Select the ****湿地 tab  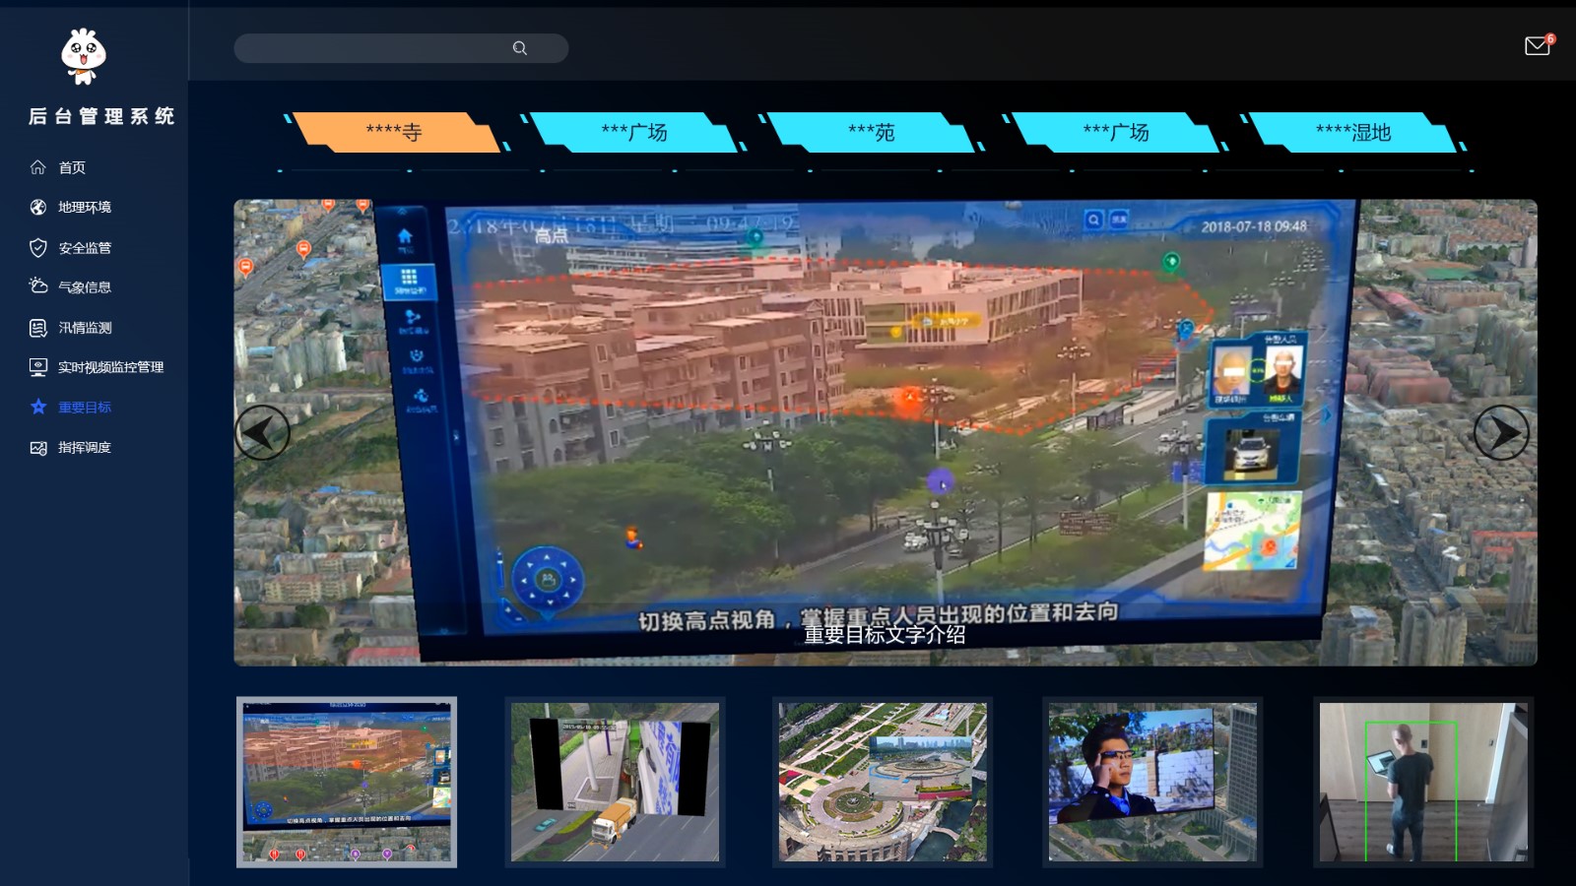[1352, 133]
